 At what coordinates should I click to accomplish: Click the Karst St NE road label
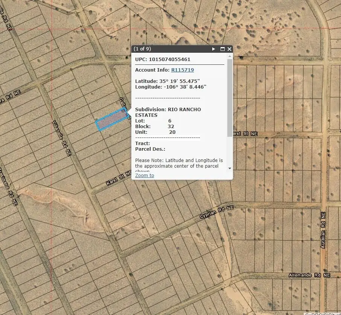(117, 177)
